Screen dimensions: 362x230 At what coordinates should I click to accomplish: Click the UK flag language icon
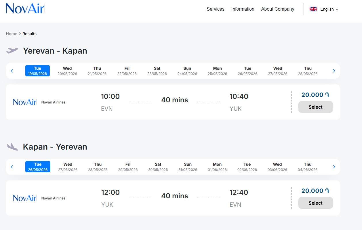click(x=313, y=9)
